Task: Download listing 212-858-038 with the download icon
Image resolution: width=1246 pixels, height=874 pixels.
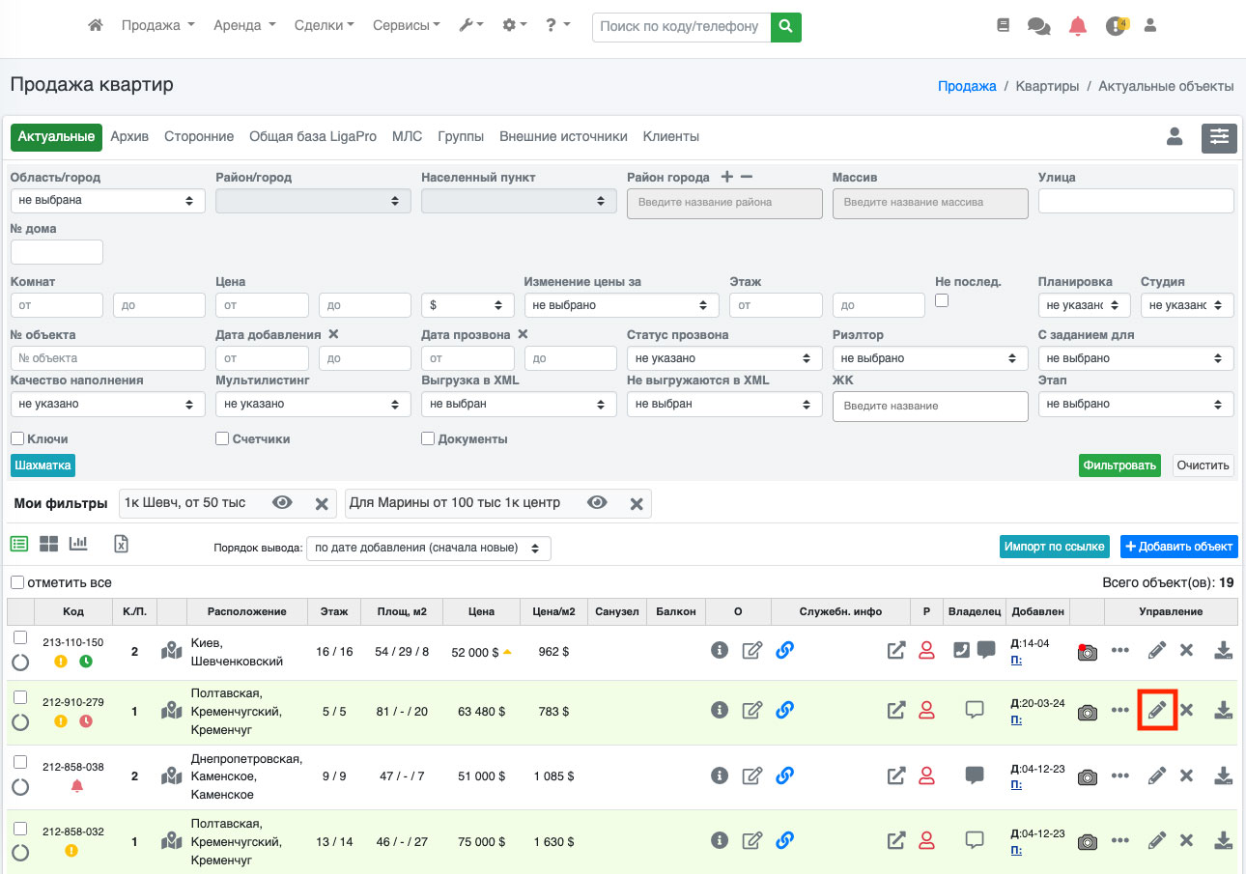Action: coord(1223,775)
